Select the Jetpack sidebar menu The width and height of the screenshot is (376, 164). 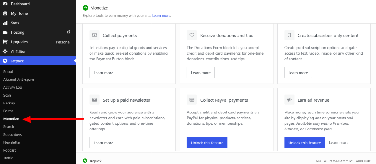pyautogui.click(x=38, y=61)
